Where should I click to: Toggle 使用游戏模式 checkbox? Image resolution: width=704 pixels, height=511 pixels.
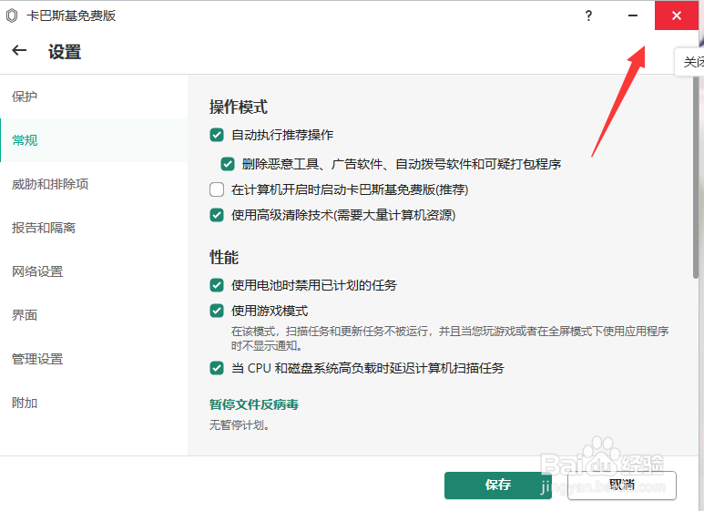click(x=217, y=311)
